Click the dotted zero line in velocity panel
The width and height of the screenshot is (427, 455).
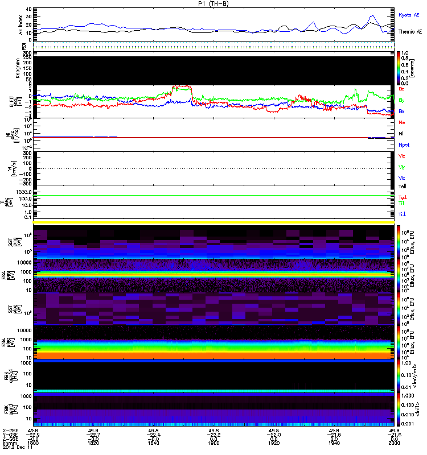(x=214, y=168)
